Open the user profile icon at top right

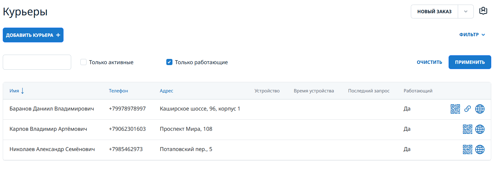click(483, 11)
